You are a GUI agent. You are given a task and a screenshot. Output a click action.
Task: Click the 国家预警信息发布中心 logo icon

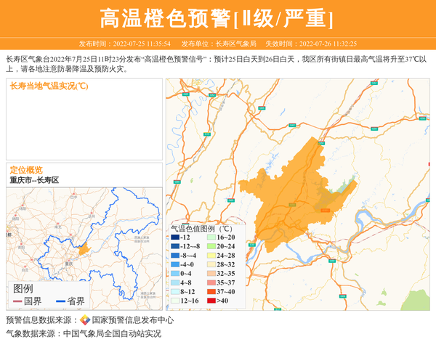click(85, 320)
